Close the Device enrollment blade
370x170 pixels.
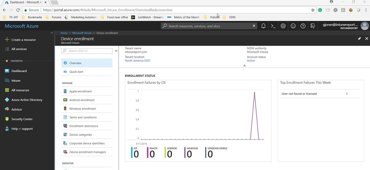[366, 38]
